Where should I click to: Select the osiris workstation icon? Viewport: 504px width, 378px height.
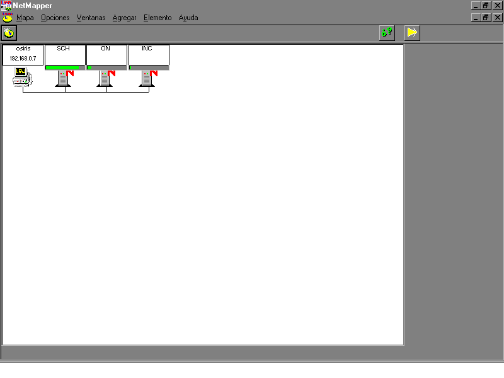(23, 77)
